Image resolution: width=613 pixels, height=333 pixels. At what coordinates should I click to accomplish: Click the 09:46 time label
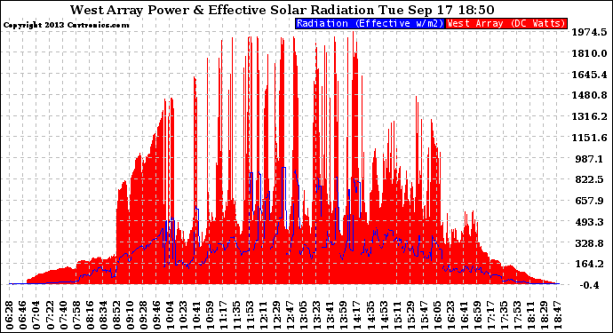156,314
